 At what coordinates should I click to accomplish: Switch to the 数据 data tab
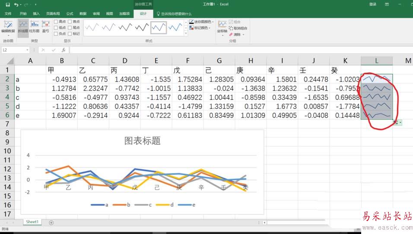point(83,14)
